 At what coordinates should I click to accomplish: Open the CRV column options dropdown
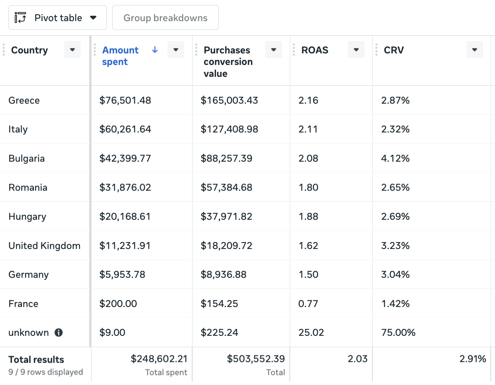[475, 50]
